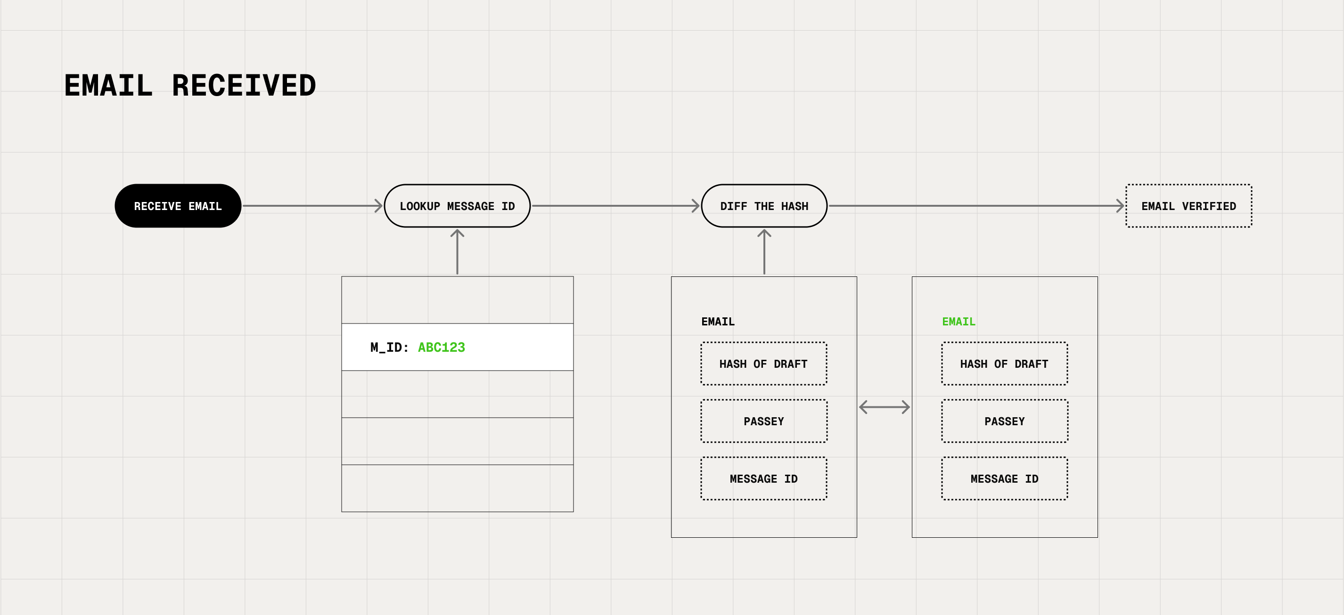The height and width of the screenshot is (615, 1344).
Task: Click PASSEY box under black EMAIL label
Action: 764,421
